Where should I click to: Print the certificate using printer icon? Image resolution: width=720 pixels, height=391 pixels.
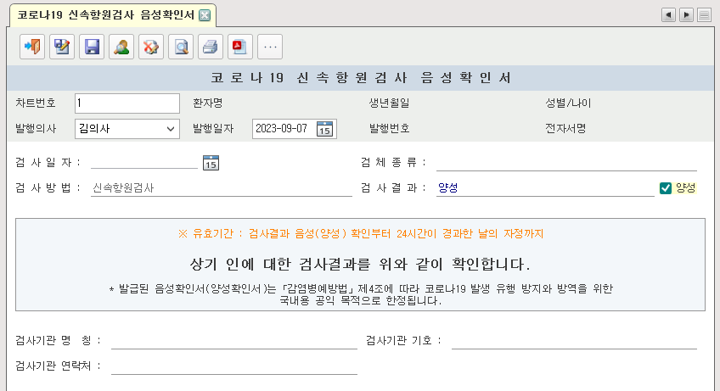tap(211, 47)
